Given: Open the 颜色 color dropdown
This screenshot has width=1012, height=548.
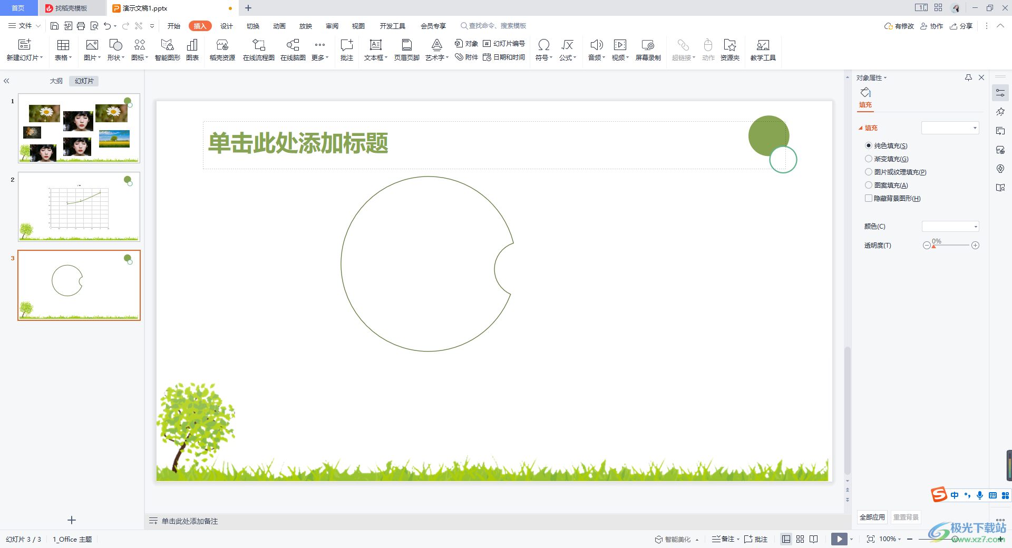Looking at the screenshot, I should (x=950, y=227).
